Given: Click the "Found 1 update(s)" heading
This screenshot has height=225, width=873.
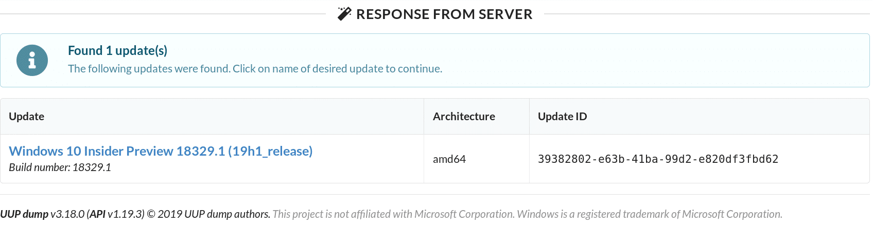Looking at the screenshot, I should click(x=117, y=50).
